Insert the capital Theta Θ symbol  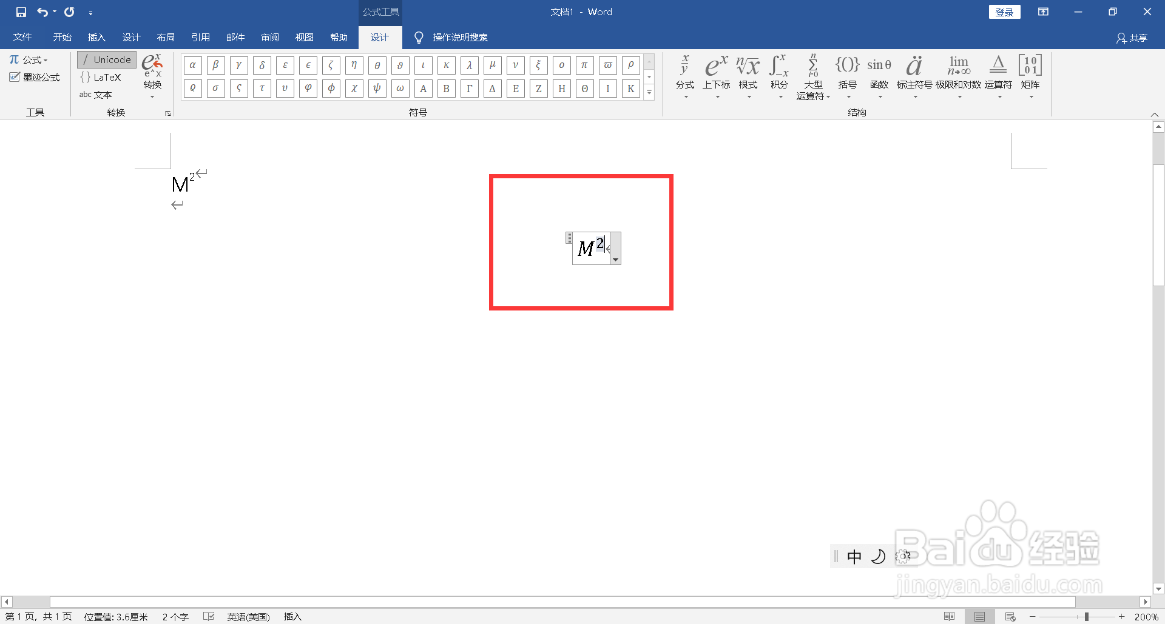[584, 89]
